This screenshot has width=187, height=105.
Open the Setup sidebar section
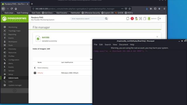[x=11, y=74]
